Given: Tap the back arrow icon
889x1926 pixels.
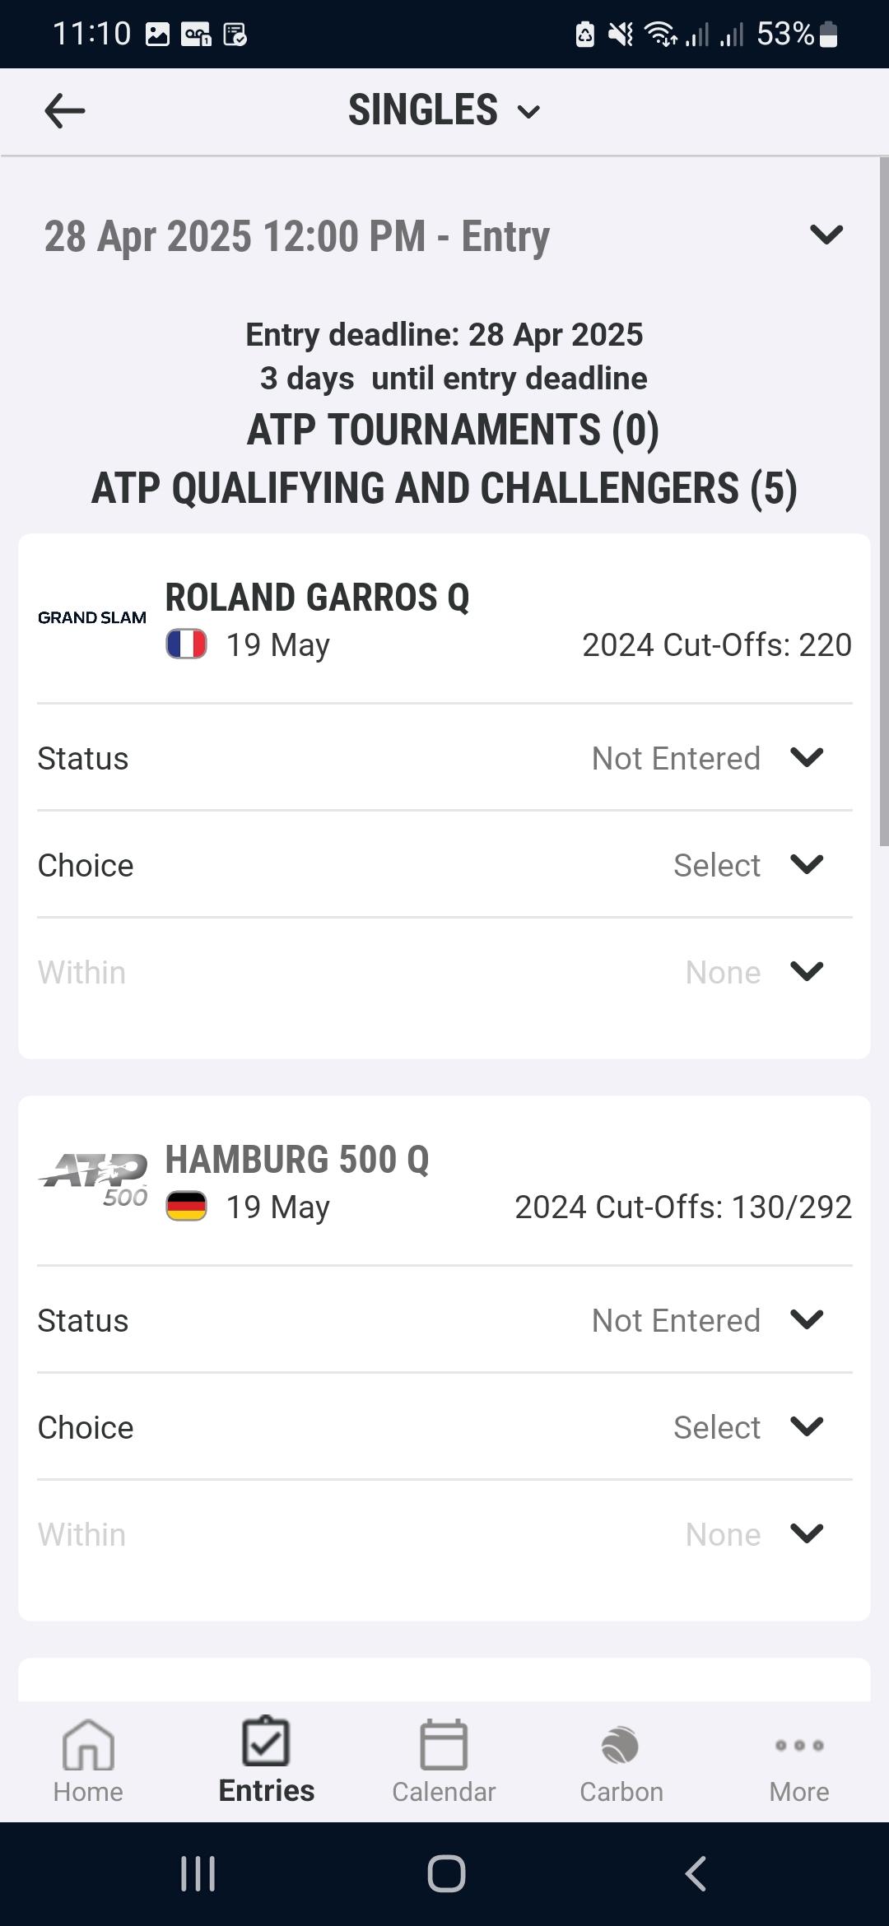Looking at the screenshot, I should point(64,111).
